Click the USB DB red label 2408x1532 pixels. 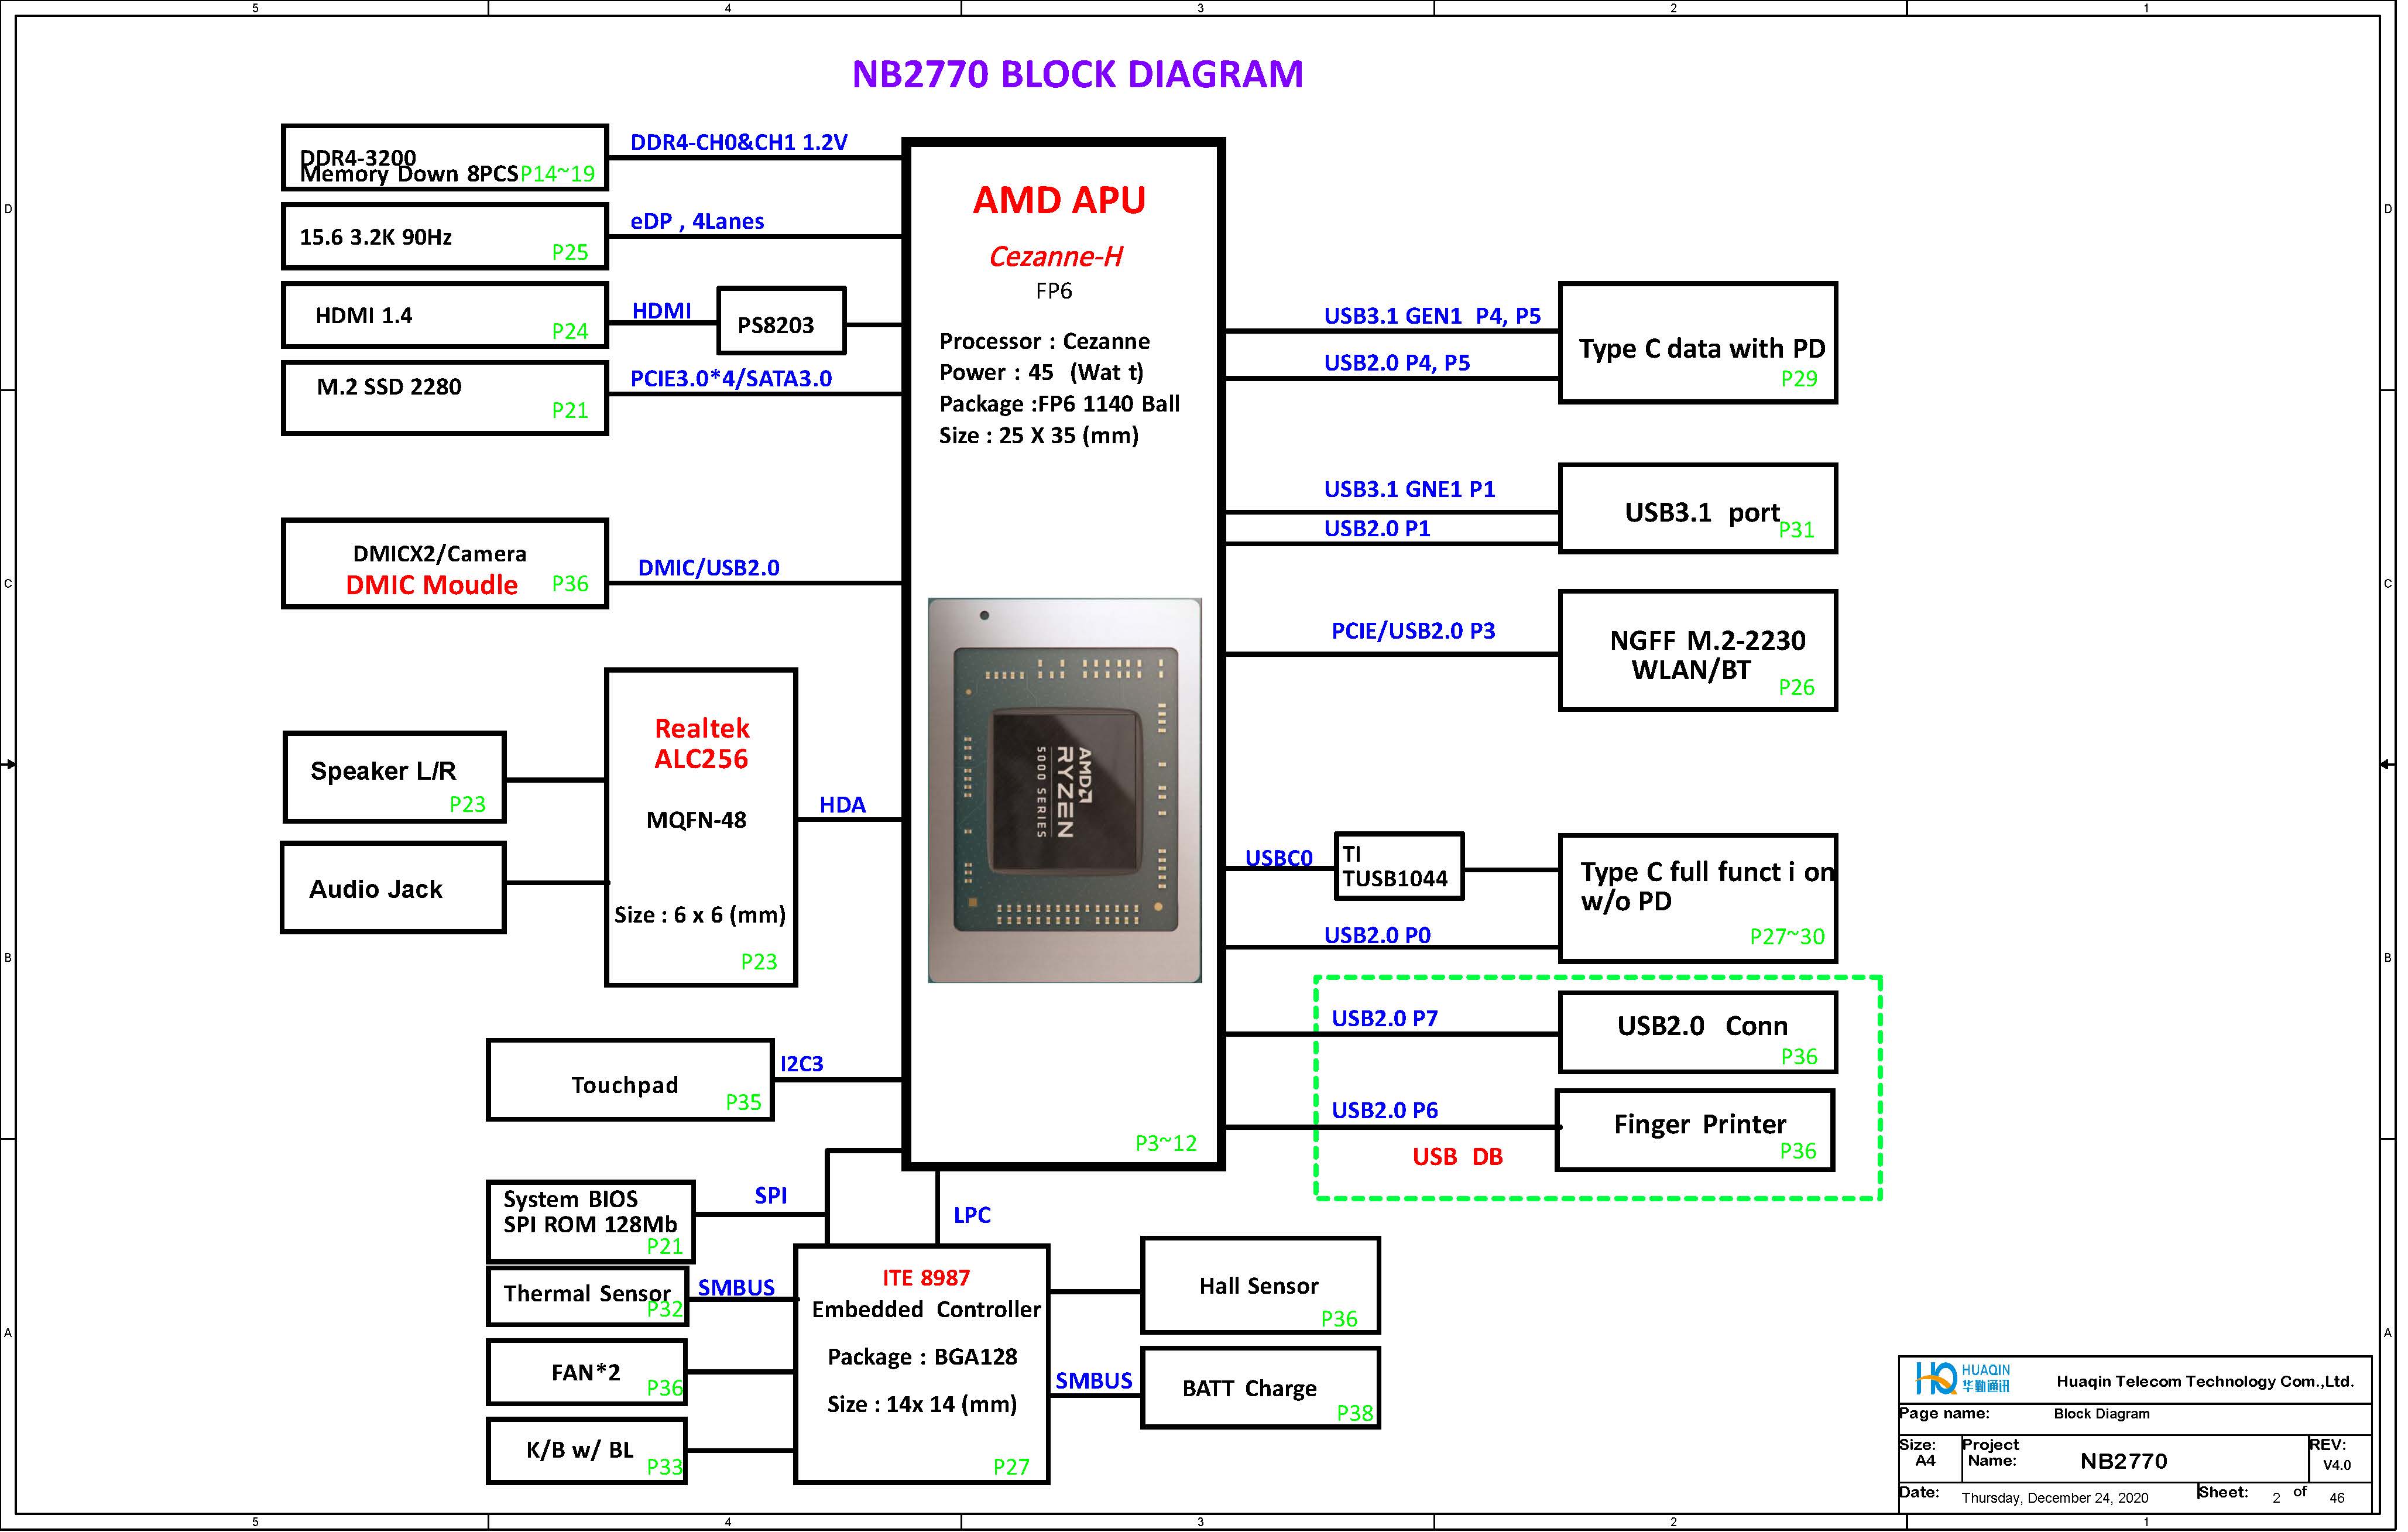tap(1457, 1157)
